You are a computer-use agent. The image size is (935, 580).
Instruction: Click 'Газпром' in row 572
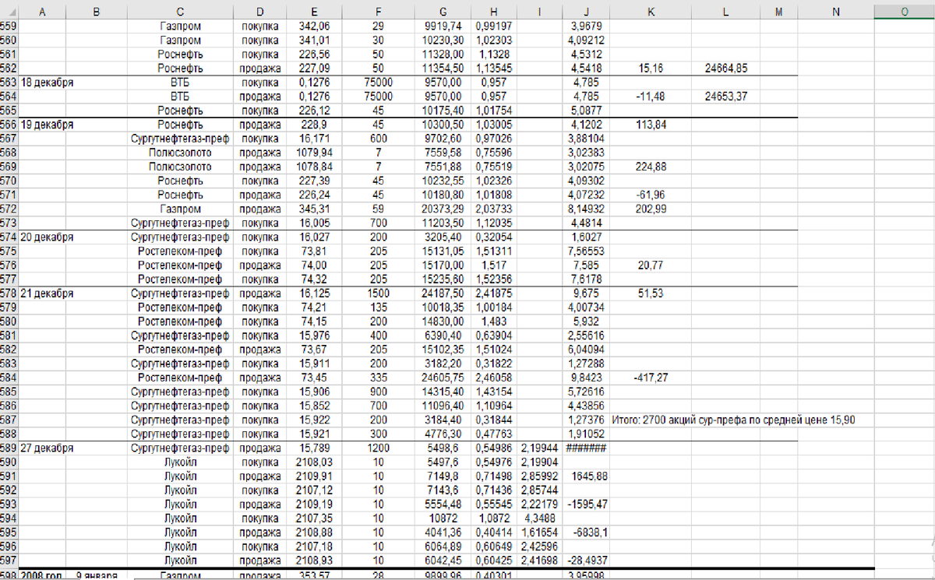pos(180,209)
